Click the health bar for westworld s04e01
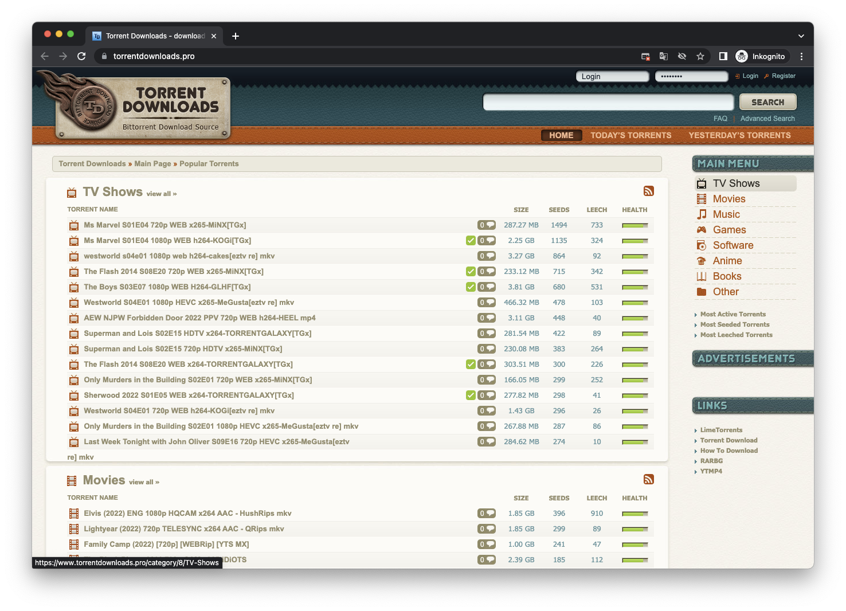 point(634,256)
